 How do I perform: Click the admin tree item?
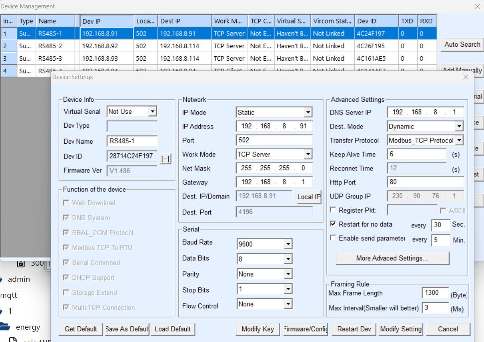[19, 279]
